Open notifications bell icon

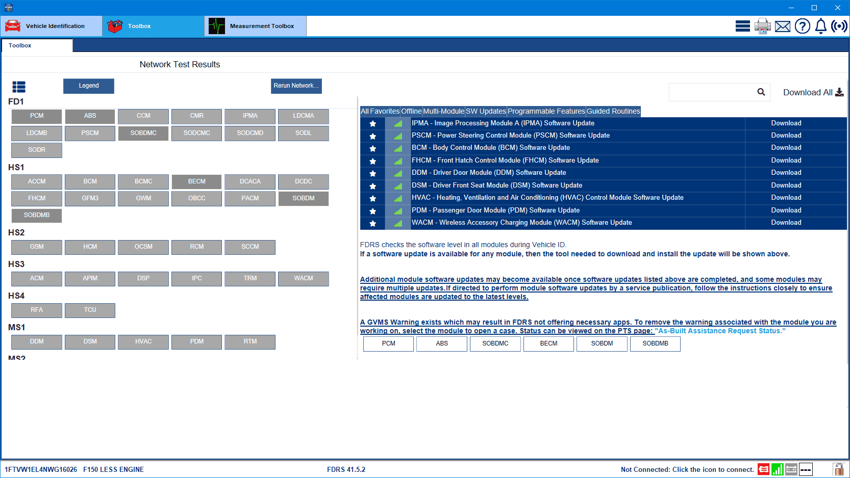point(820,26)
